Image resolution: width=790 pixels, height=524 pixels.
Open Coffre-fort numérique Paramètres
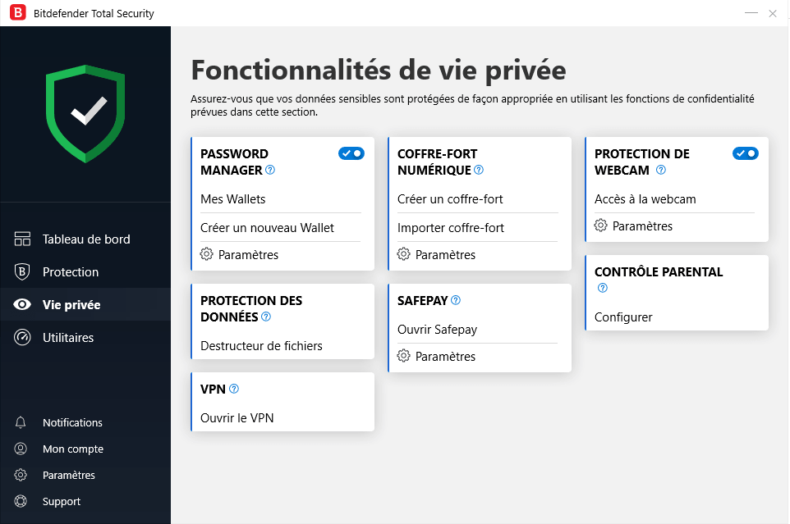point(445,255)
